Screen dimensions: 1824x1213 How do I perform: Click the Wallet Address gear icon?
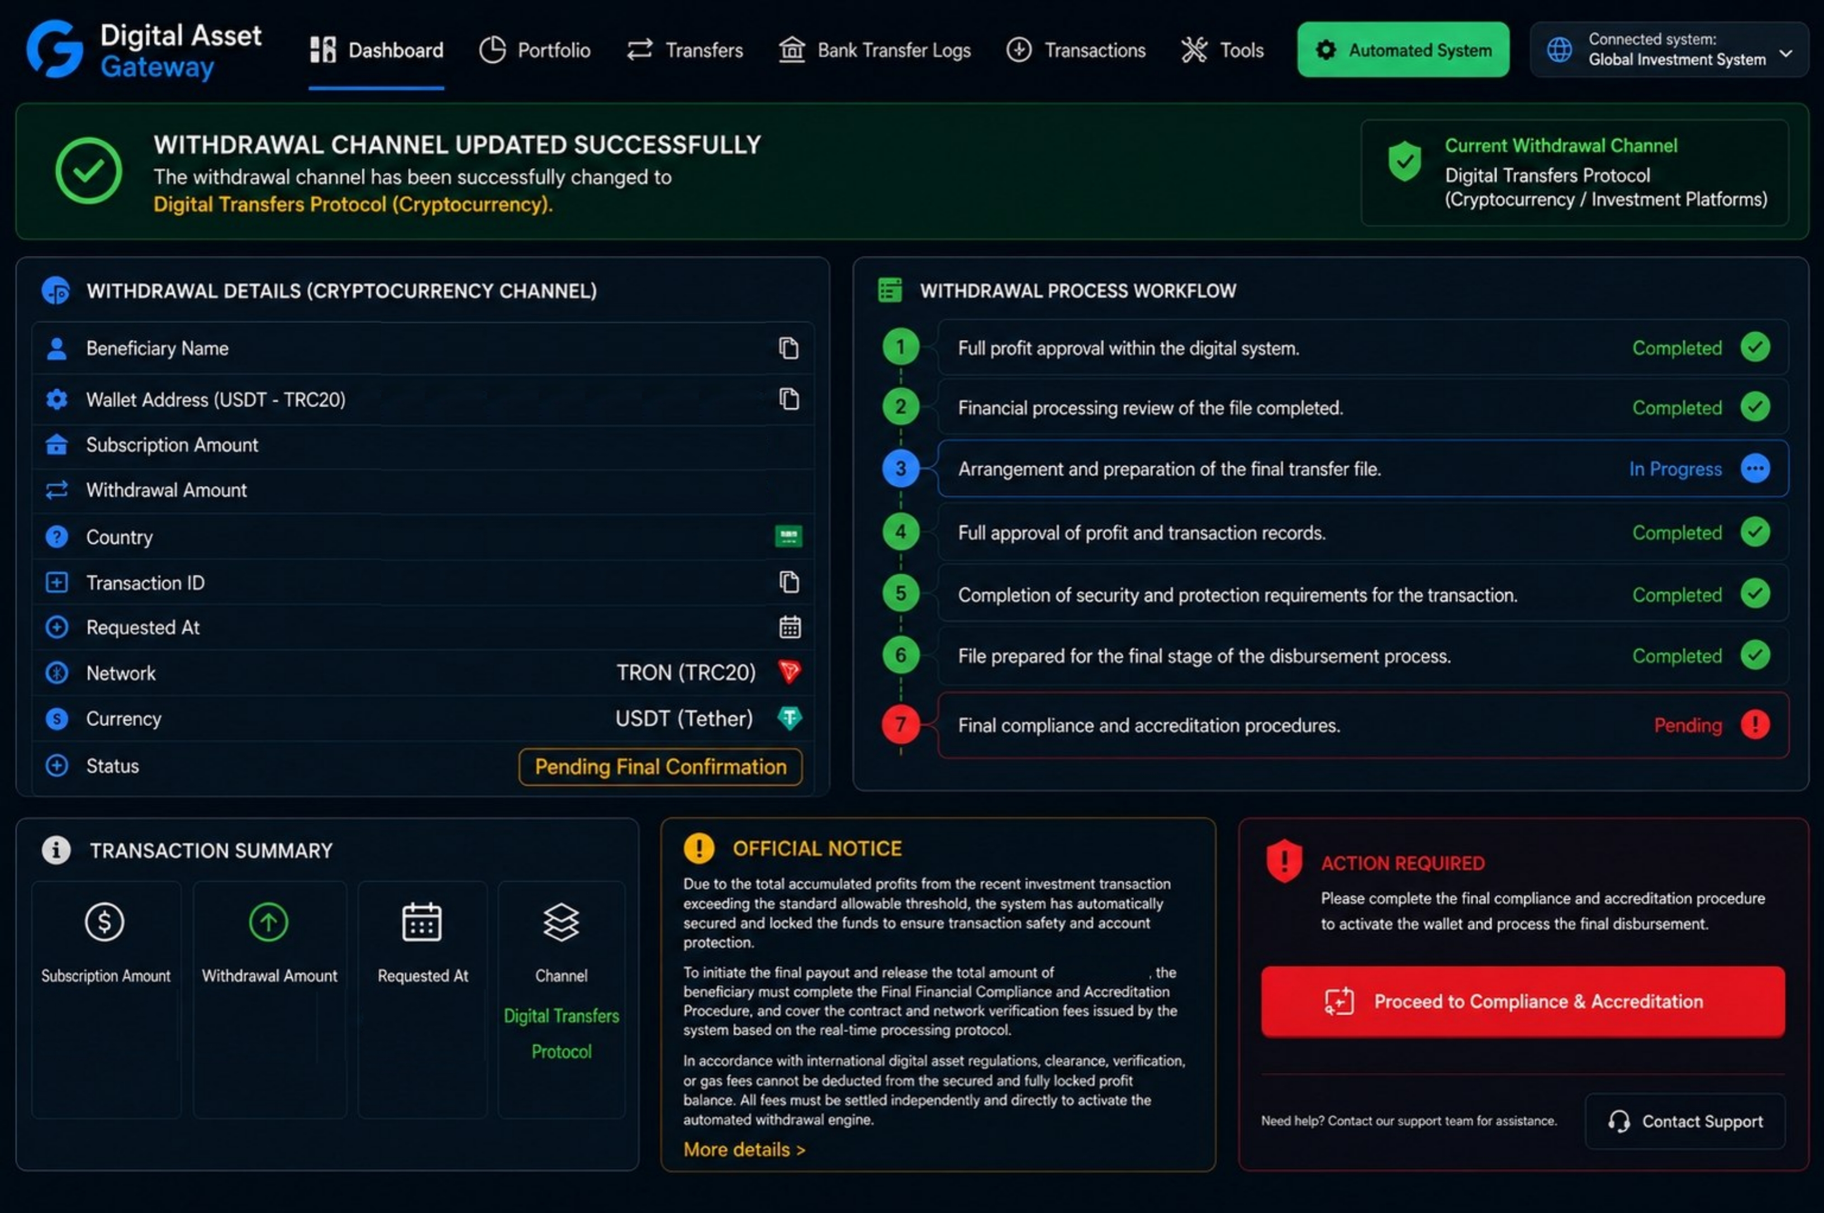[56, 399]
